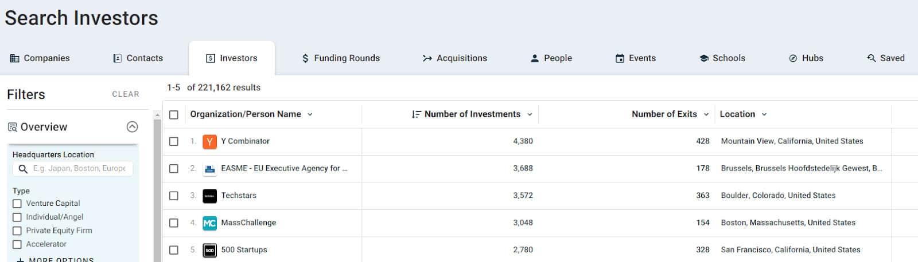Enable the Private Equity Firm filter
918x262 pixels.
point(17,231)
